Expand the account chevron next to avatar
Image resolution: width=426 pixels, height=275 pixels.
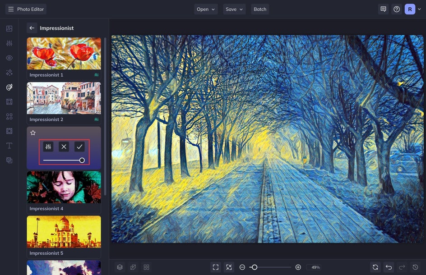pyautogui.click(x=419, y=9)
